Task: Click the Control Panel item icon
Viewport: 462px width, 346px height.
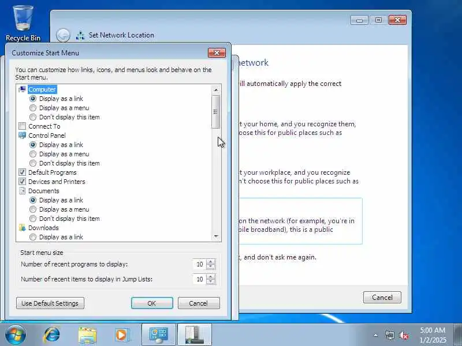Action: (22, 136)
